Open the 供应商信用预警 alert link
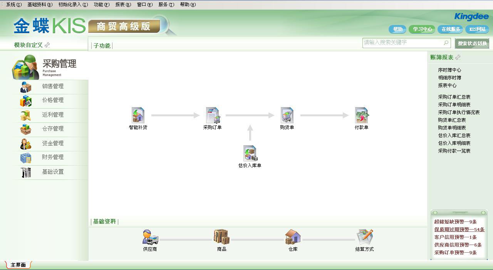The width and height of the screenshot is (493, 270). (458, 245)
